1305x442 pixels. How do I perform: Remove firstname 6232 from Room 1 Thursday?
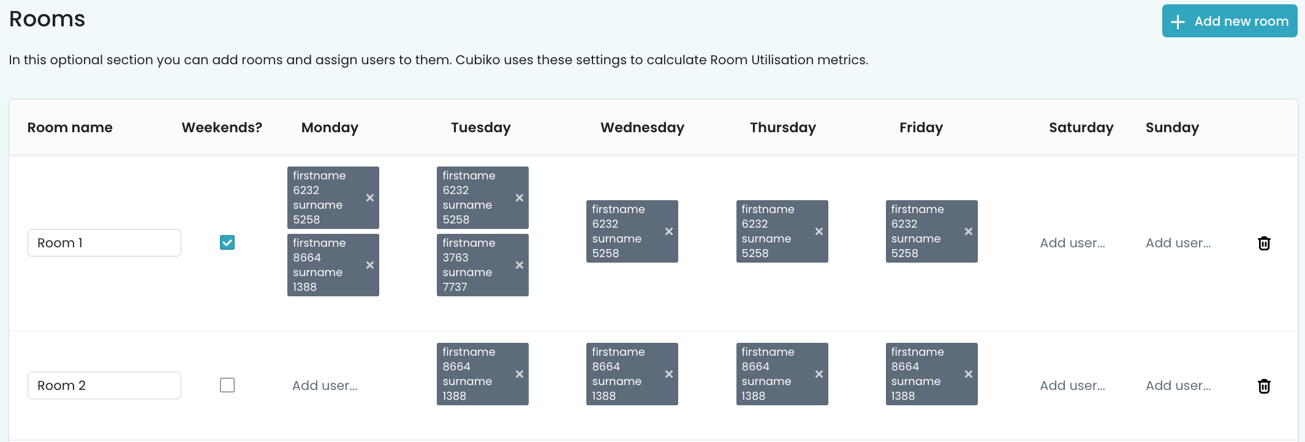[x=819, y=231]
